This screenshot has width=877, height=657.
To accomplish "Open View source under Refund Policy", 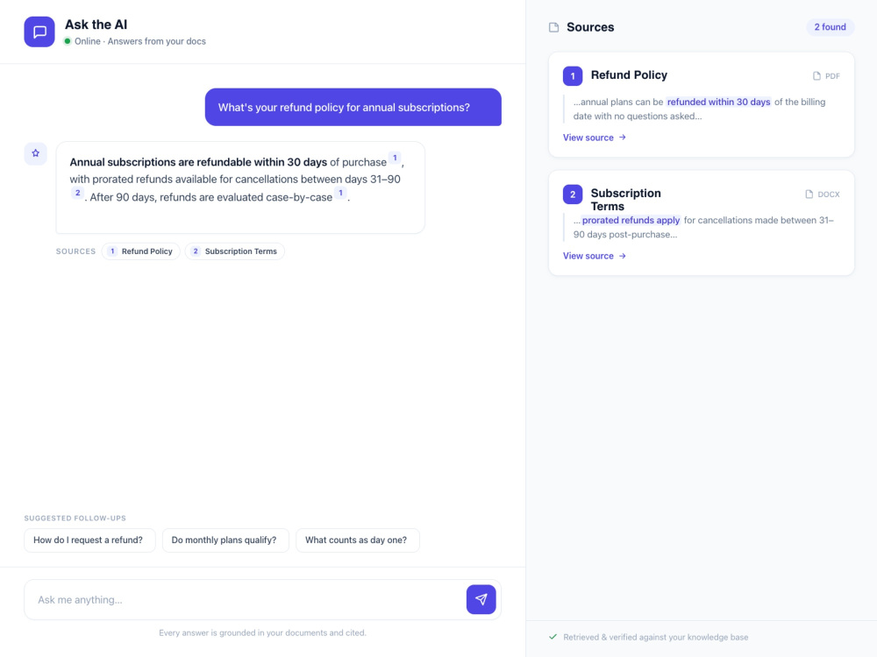I will pos(594,138).
